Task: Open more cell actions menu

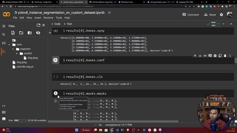Action: pos(230,56)
